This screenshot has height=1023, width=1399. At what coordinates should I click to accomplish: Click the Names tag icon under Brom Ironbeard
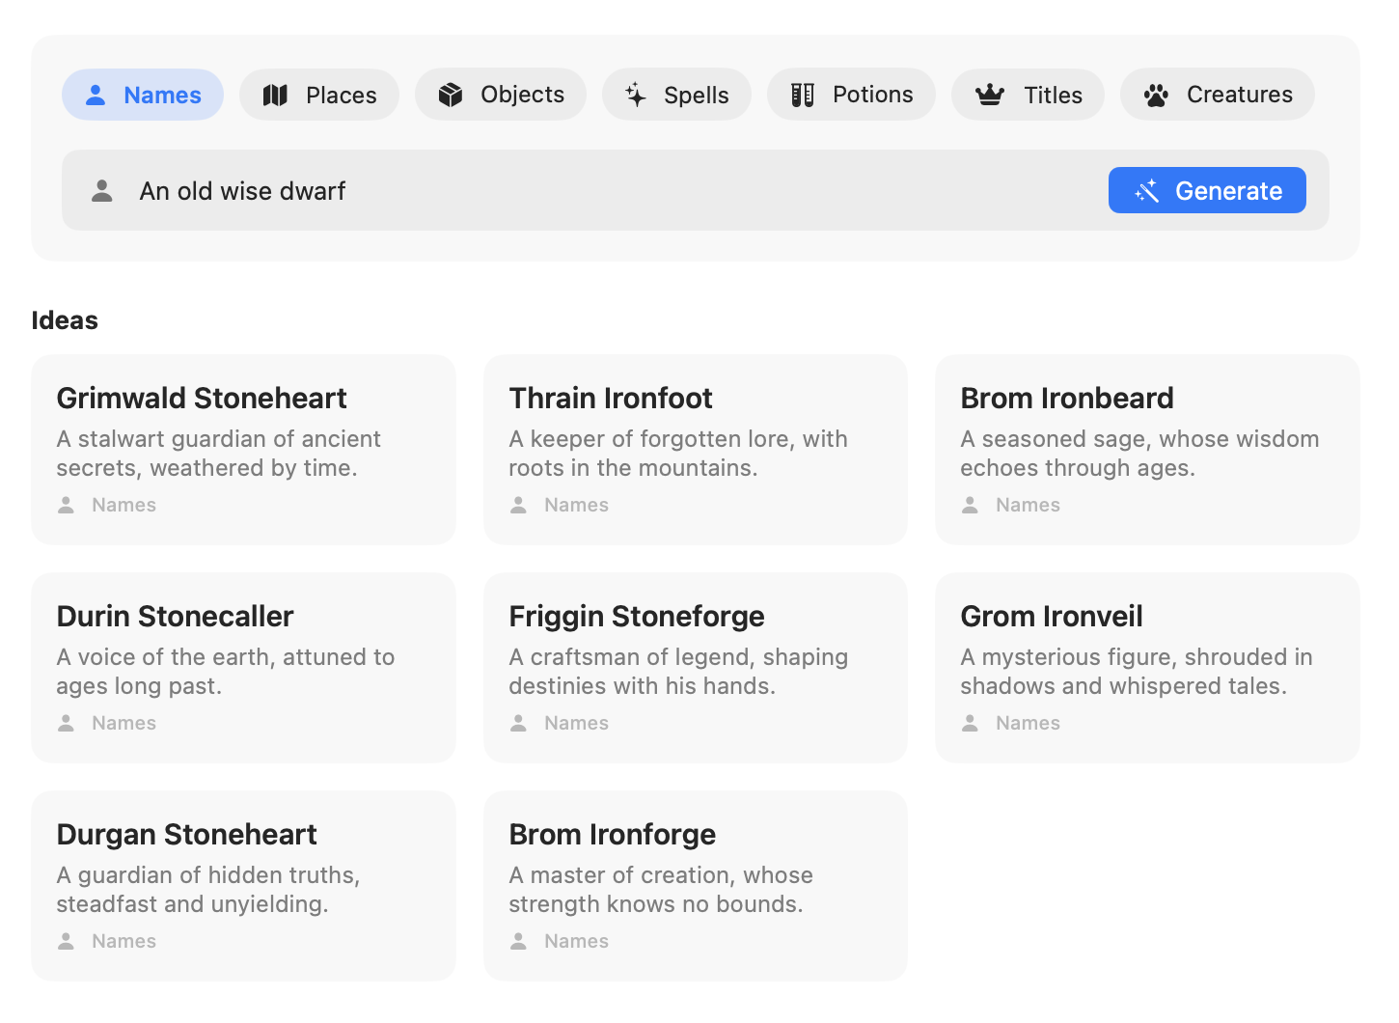click(x=970, y=505)
